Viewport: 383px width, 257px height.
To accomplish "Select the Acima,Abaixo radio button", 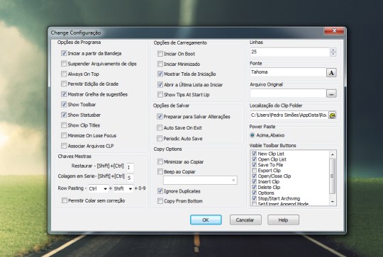I will [x=252, y=135].
